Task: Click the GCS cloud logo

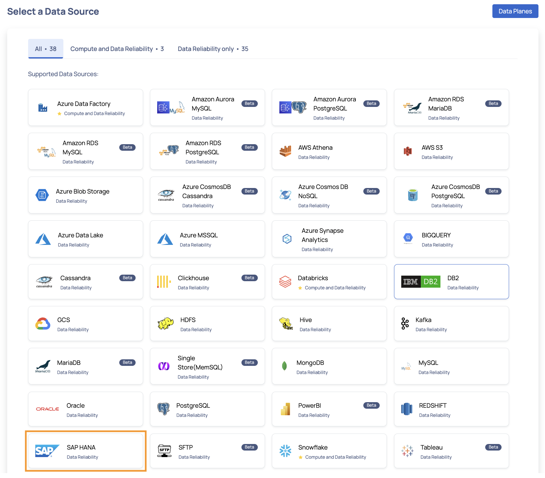Action: [x=43, y=324]
